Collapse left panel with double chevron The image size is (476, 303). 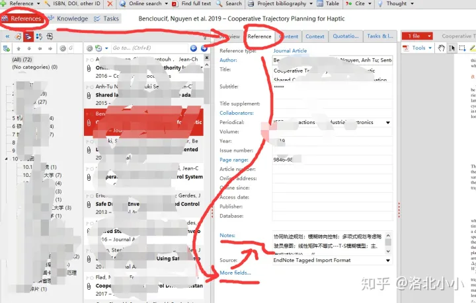(7, 37)
